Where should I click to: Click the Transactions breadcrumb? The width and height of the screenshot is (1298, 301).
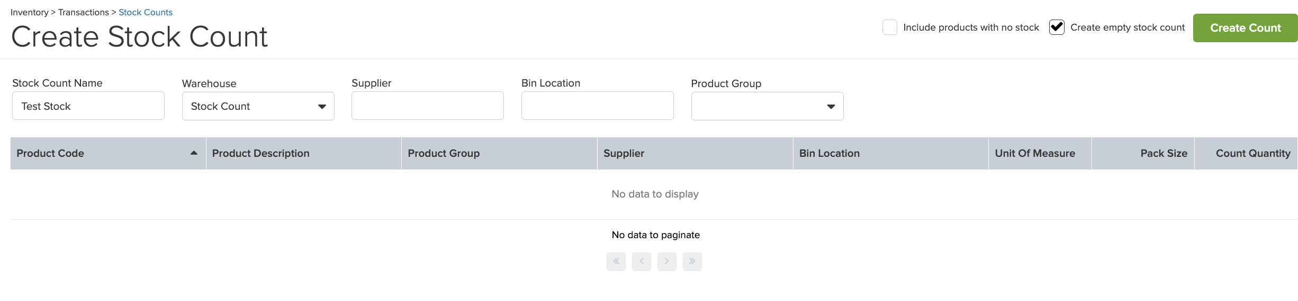click(84, 12)
